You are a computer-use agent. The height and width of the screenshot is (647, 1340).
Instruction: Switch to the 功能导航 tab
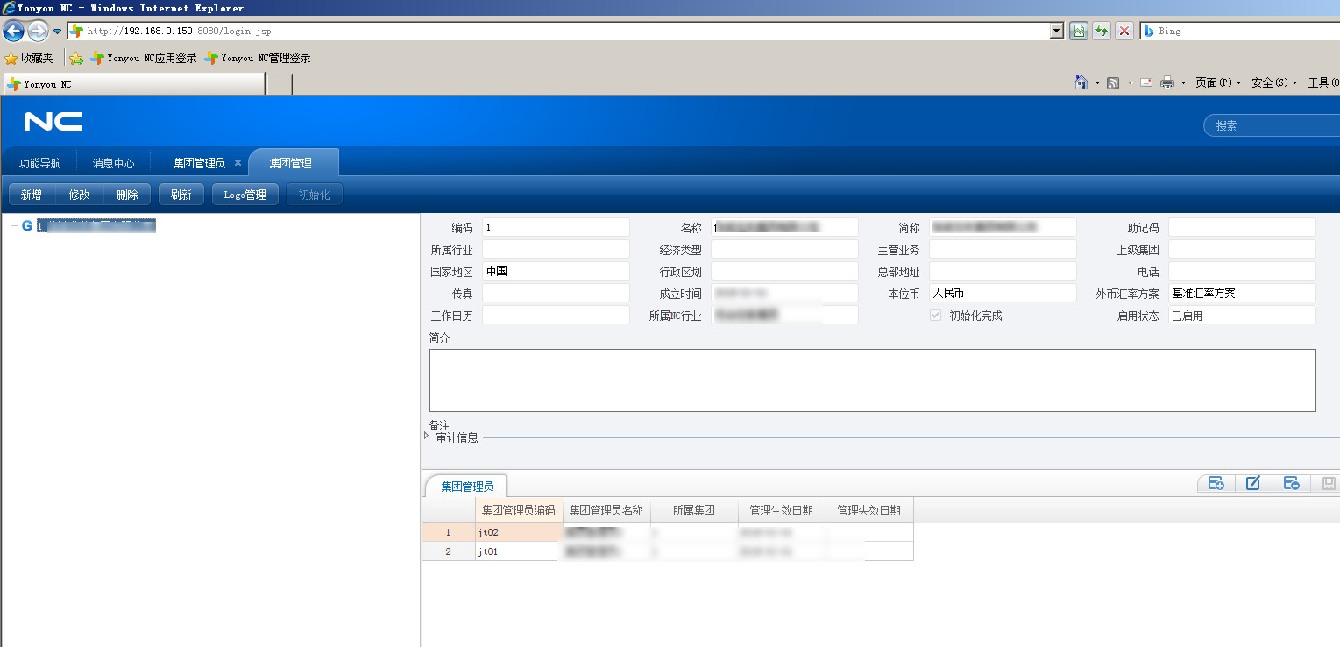tap(40, 163)
